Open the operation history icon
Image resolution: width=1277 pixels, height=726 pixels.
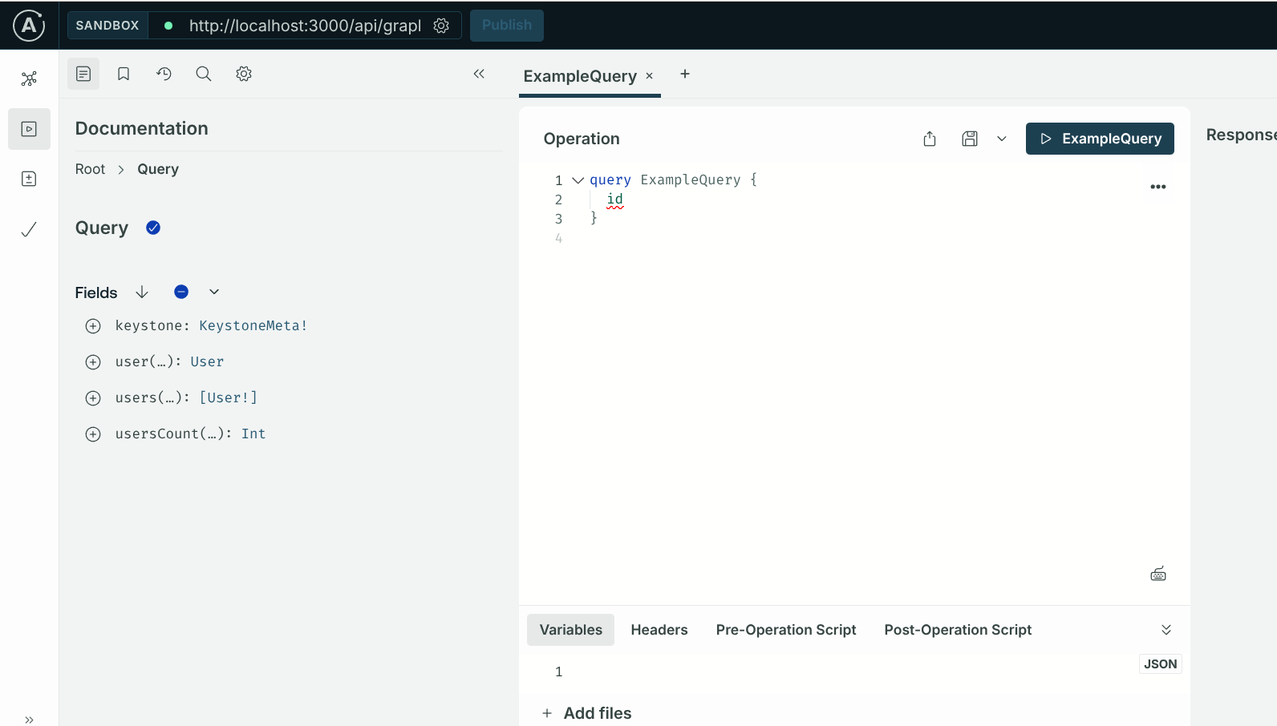coord(164,74)
